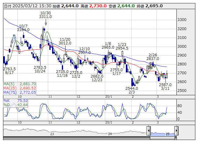199x143 pixels.
Task: Click the 23 year marker in navigator
Action: tap(52, 134)
